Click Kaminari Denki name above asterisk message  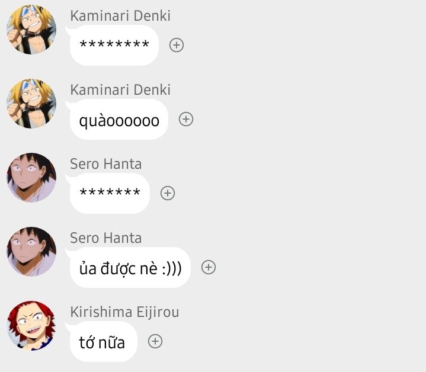coord(120,16)
